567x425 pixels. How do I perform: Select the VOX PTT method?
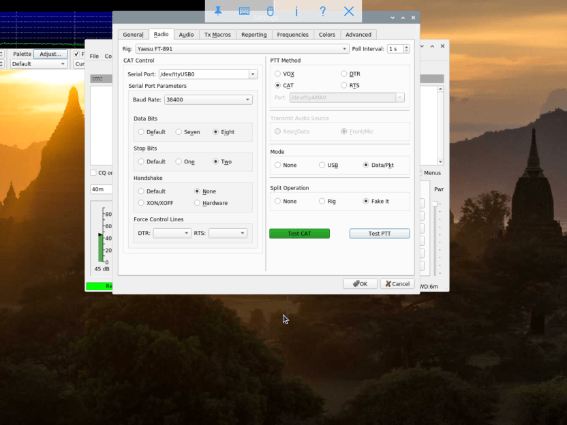(277, 74)
